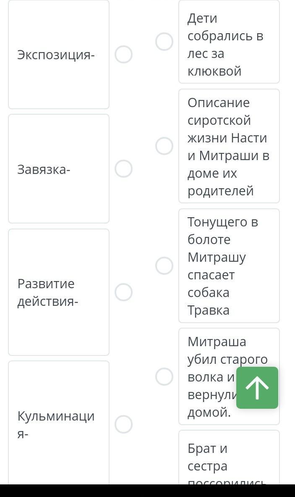Viewport: 295px width, 497px height.
Task: Click the Развитие действия- term card
Action: pyautogui.click(x=59, y=292)
